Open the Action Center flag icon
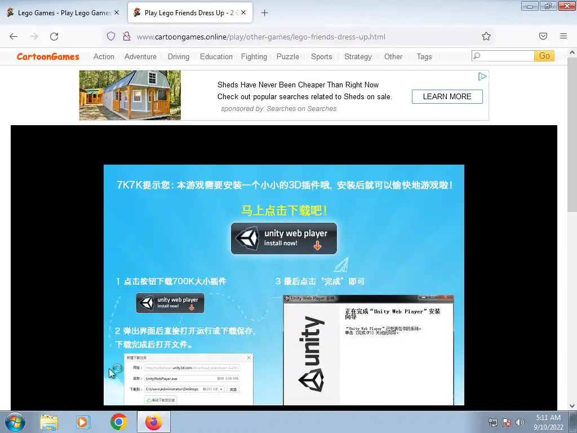 coord(507,422)
